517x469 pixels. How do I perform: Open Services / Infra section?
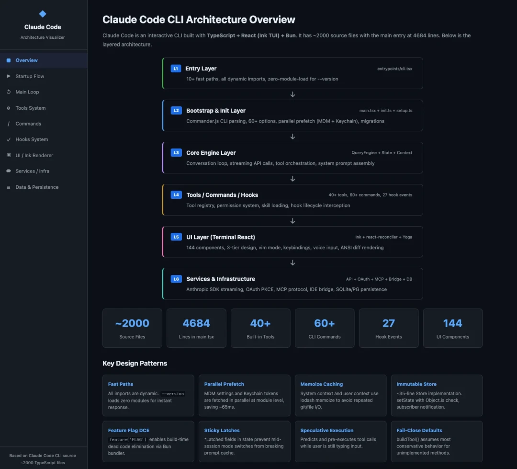[x=44, y=171]
